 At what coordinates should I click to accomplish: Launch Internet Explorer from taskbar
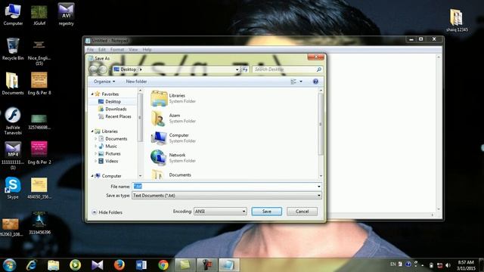(x=31, y=265)
